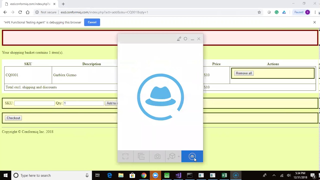Click the microphone icon in taskbar search
The height and width of the screenshot is (180, 320).
87,175
